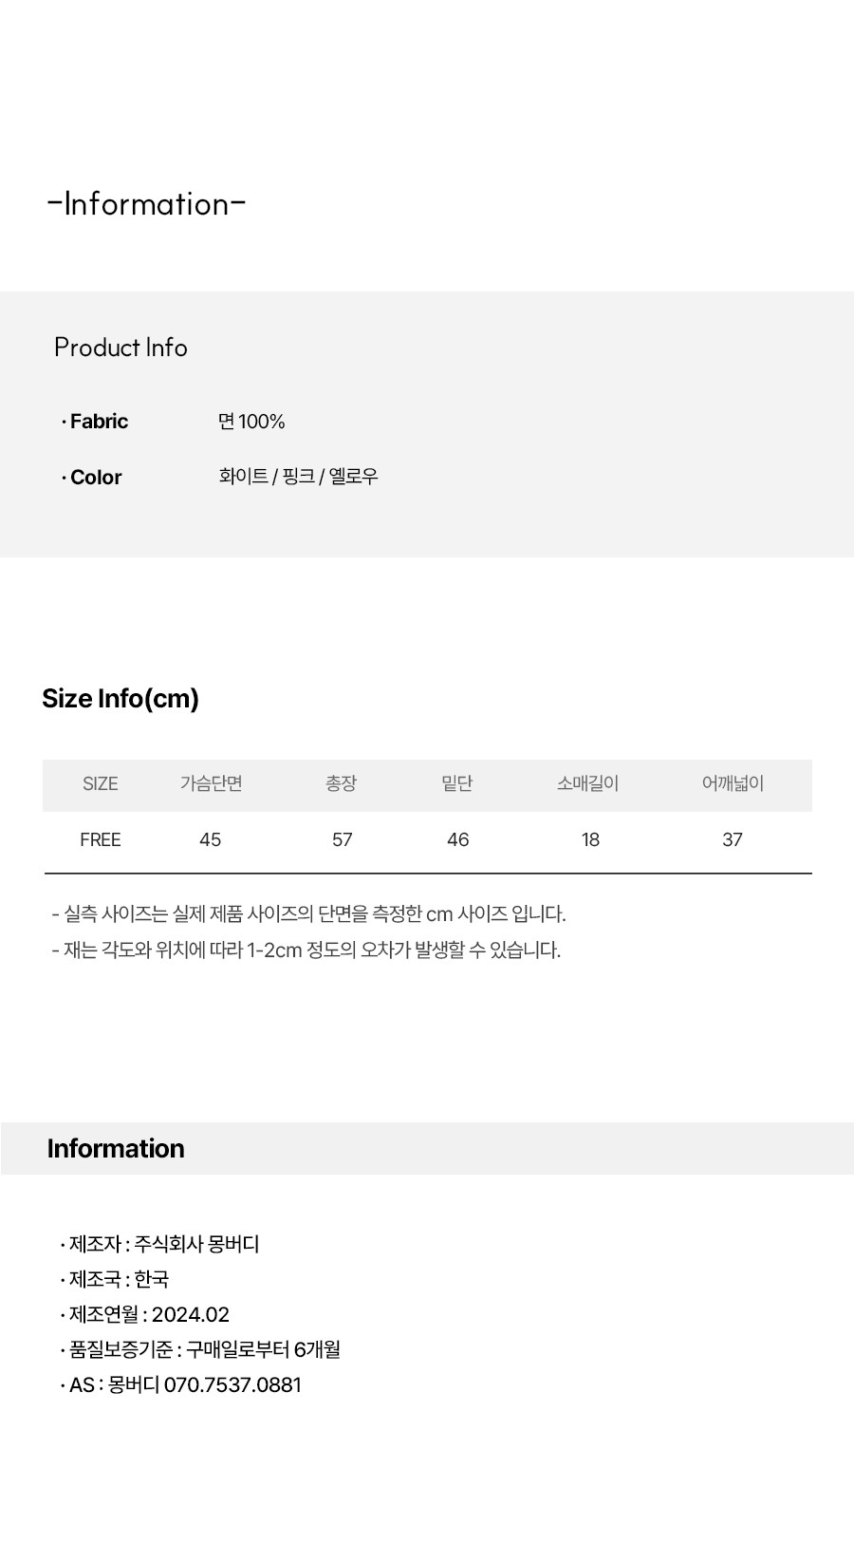
Task: Click the 제조연월 2024.02 line
Action: coord(144,1315)
